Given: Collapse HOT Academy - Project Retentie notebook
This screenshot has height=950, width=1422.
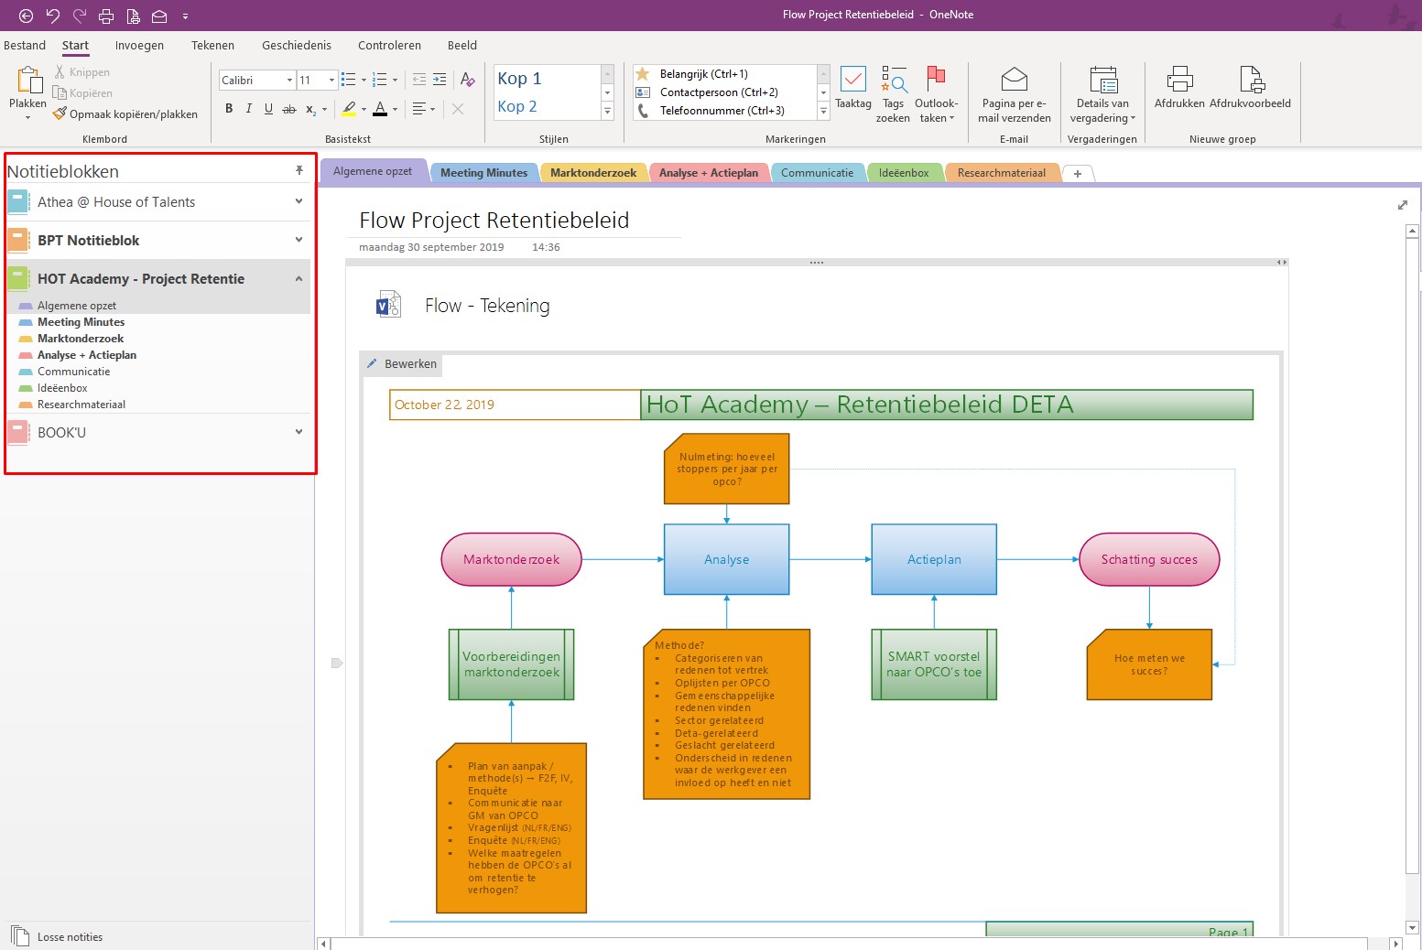Looking at the screenshot, I should (299, 279).
